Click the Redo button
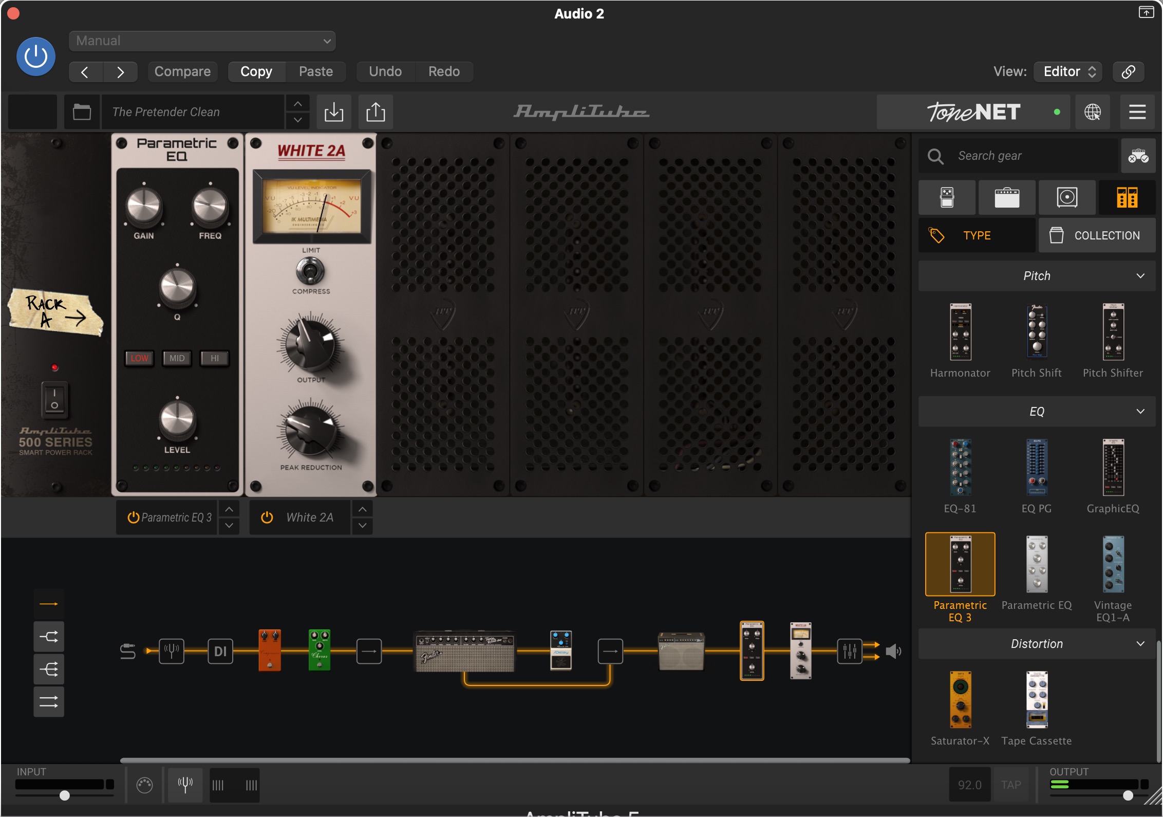This screenshot has height=817, width=1163. point(444,71)
